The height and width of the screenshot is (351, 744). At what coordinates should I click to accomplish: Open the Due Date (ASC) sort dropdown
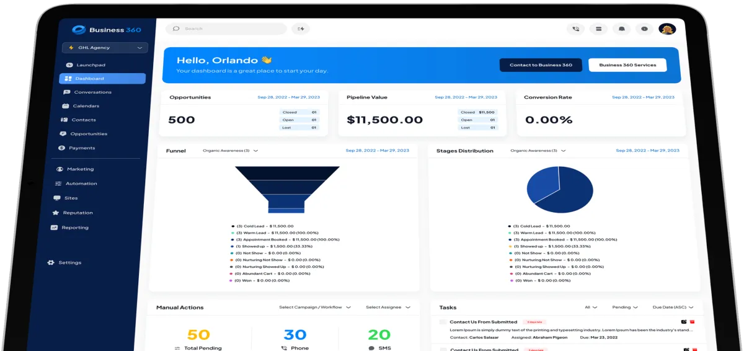click(673, 307)
